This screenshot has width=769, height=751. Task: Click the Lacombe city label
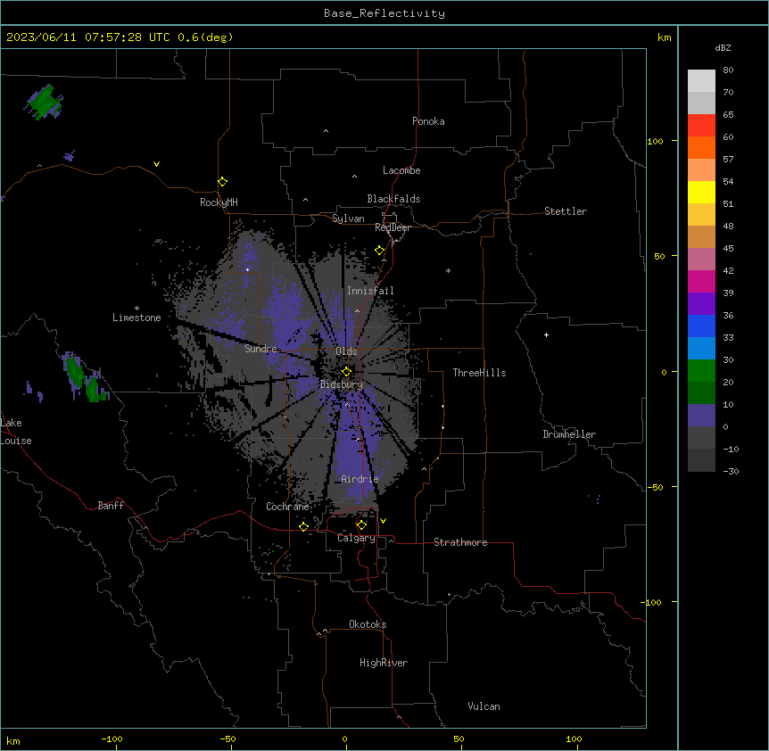point(401,170)
